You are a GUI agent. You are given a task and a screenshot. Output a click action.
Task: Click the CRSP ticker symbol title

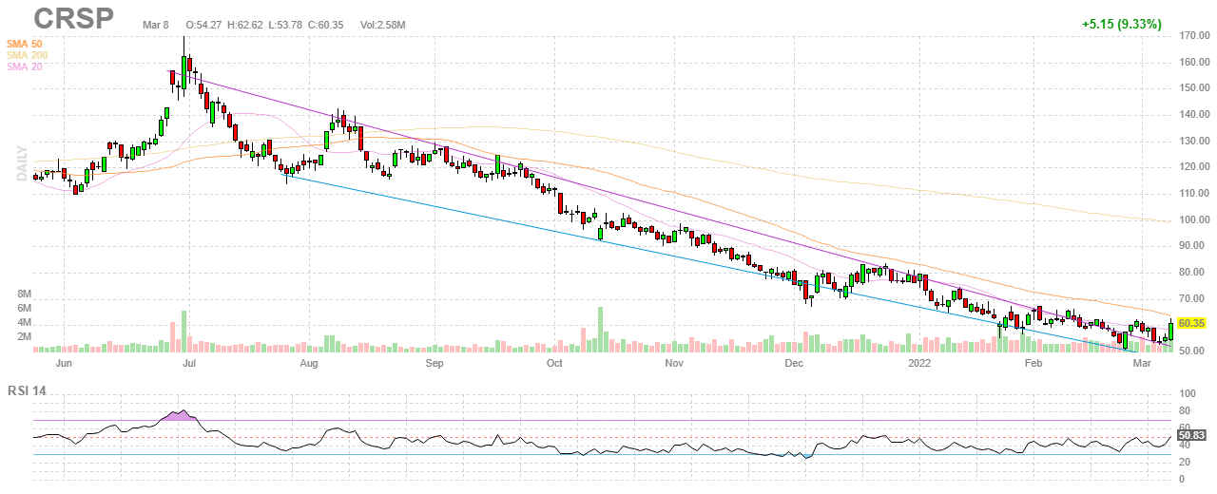click(x=74, y=18)
